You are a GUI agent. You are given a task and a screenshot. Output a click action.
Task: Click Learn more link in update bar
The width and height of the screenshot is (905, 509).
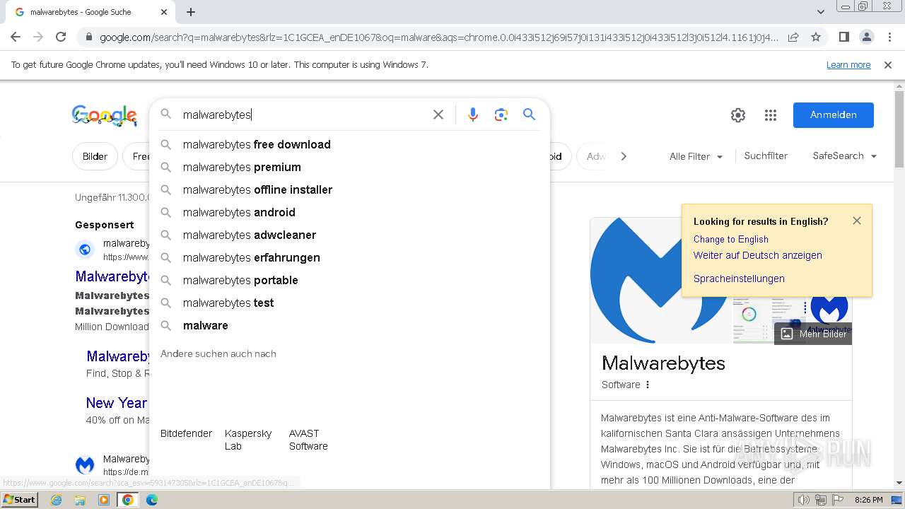[x=848, y=65]
